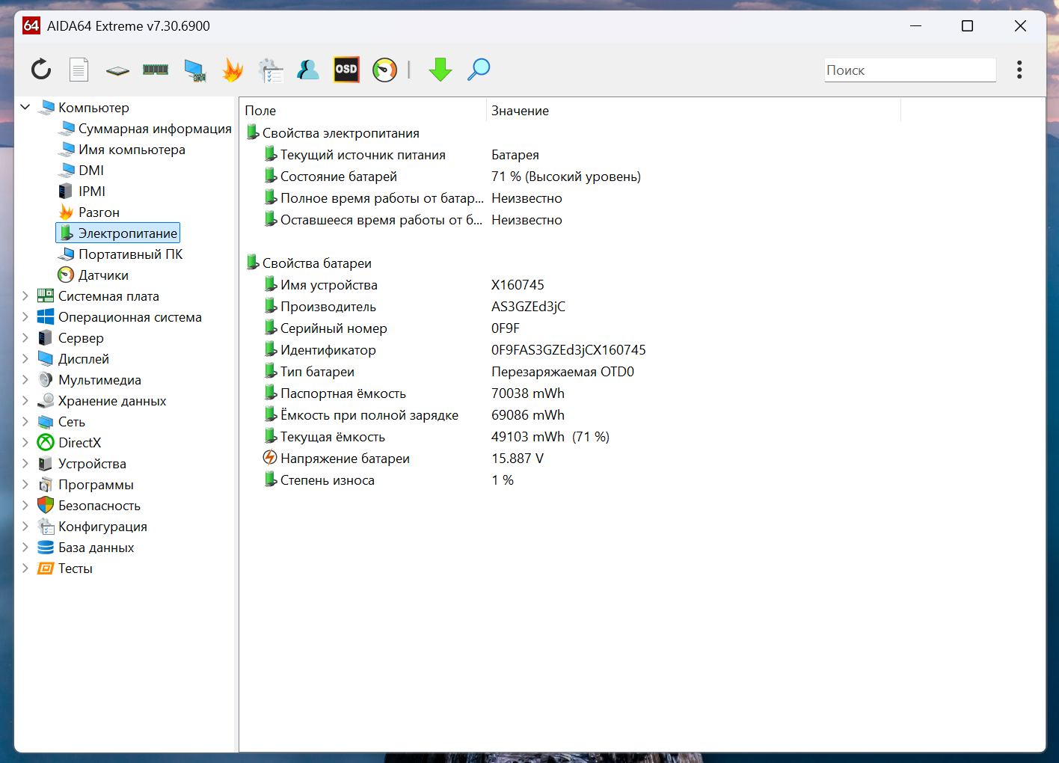The image size is (1059, 763).
Task: Click the Поиск search field
Action: 910,70
